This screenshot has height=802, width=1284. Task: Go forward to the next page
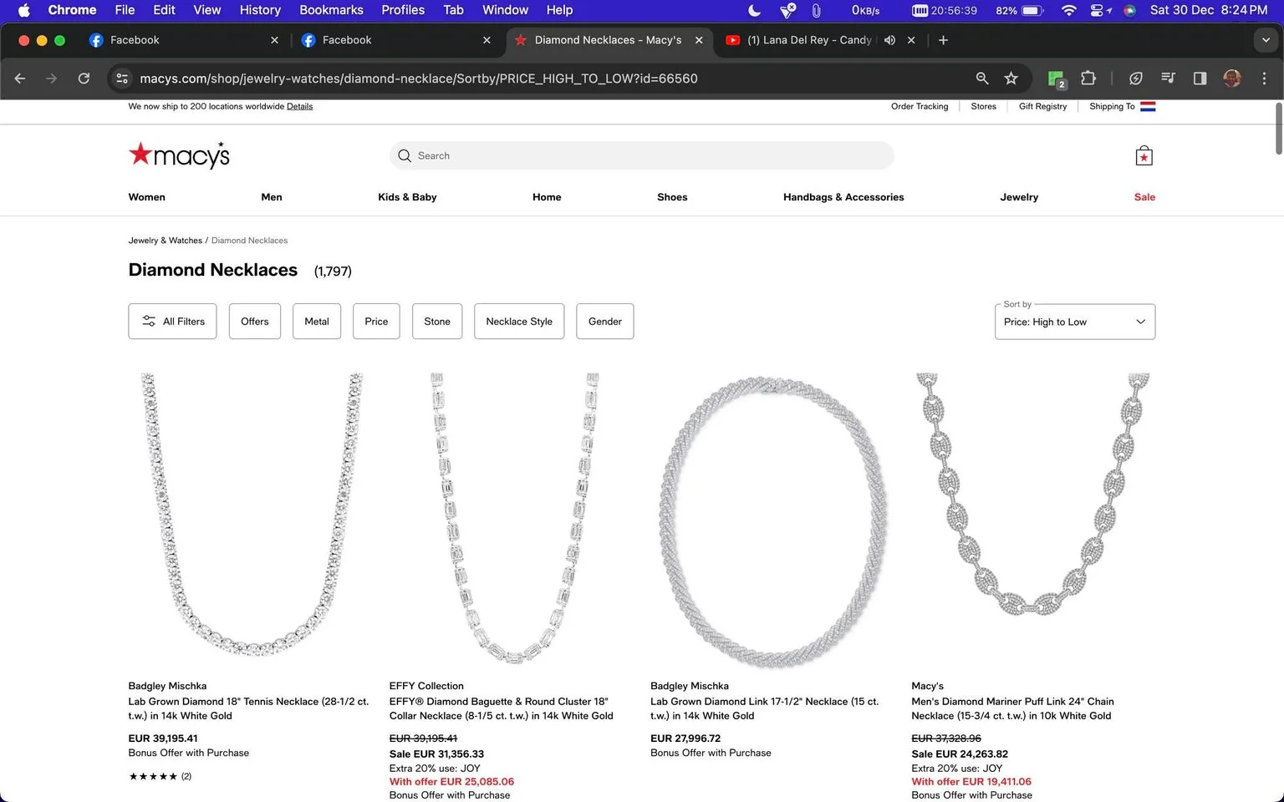[x=52, y=79]
